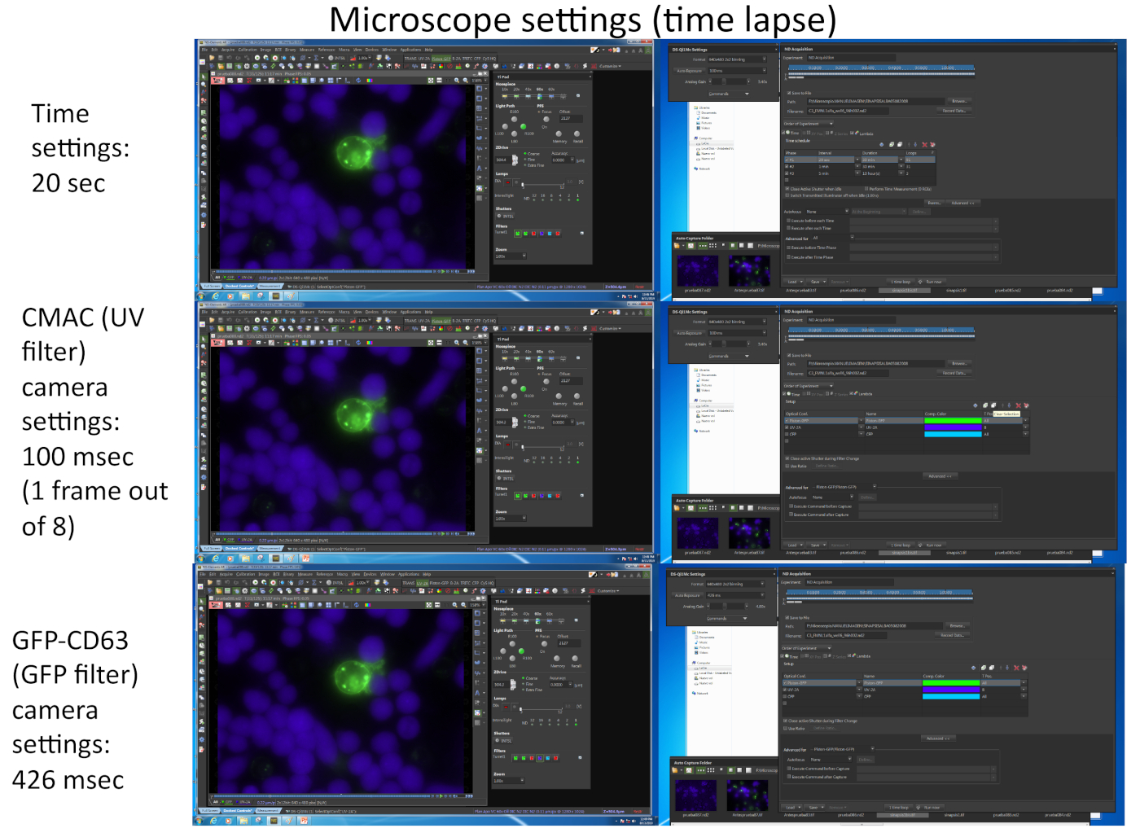The height and width of the screenshot is (837, 1140).
Task: Open Devices menu in the 426 msec screenshot
Action: 370,574
